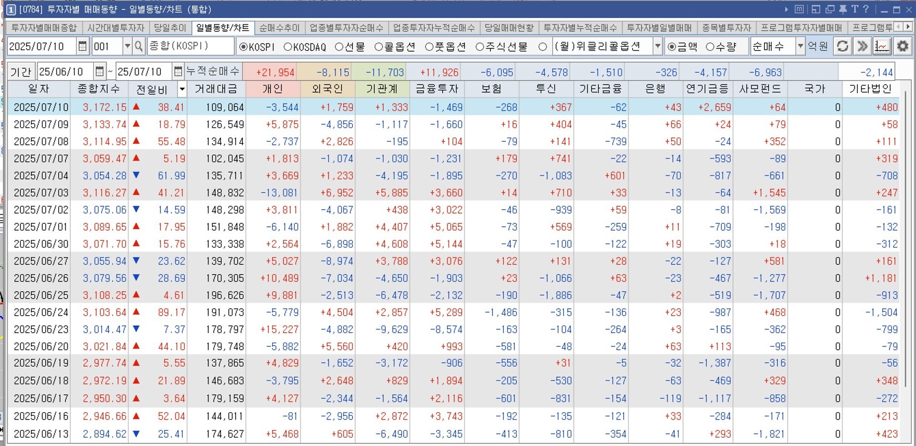Expand the 001 index code dropdown
This screenshot has height=446, width=916.
click(127, 46)
